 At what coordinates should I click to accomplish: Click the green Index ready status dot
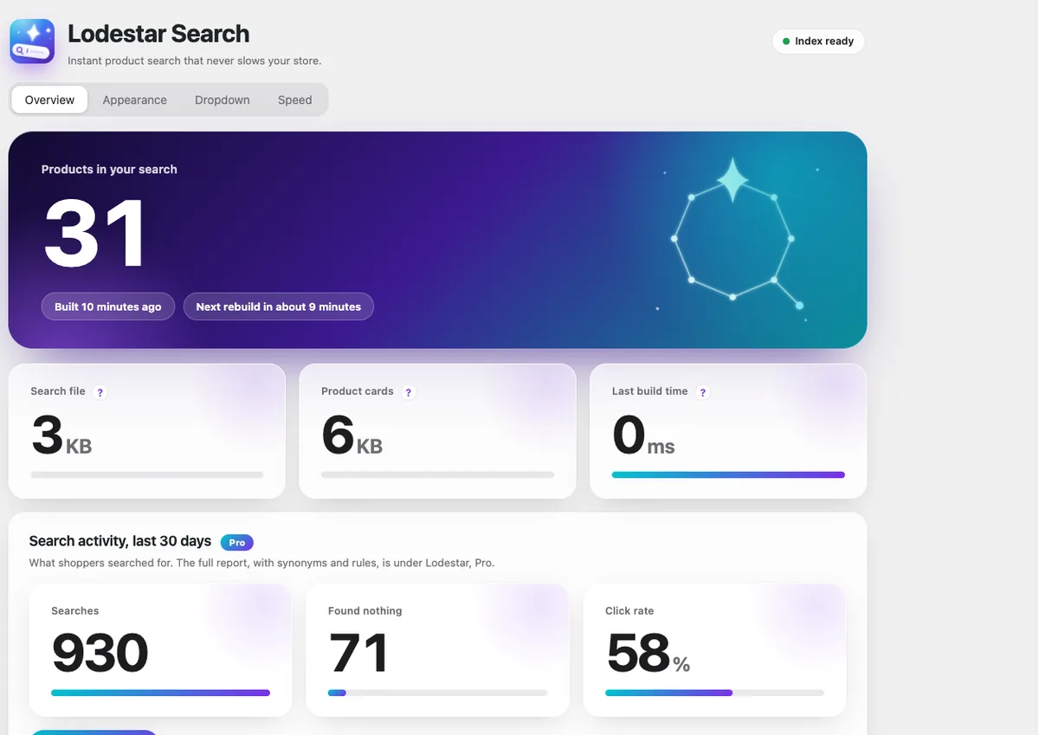[786, 42]
